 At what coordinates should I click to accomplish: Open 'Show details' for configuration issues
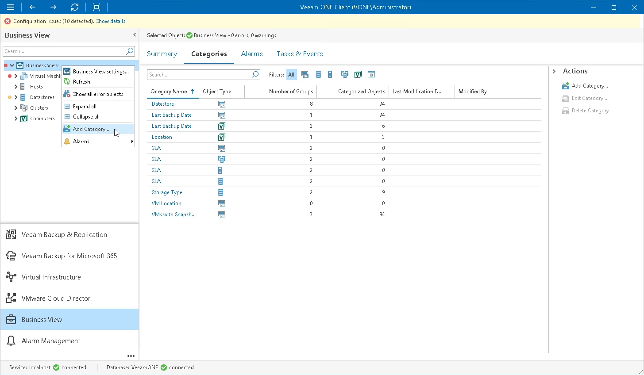coord(111,21)
